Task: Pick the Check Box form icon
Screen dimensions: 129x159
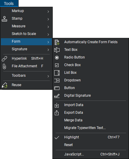Action: pos(57,65)
